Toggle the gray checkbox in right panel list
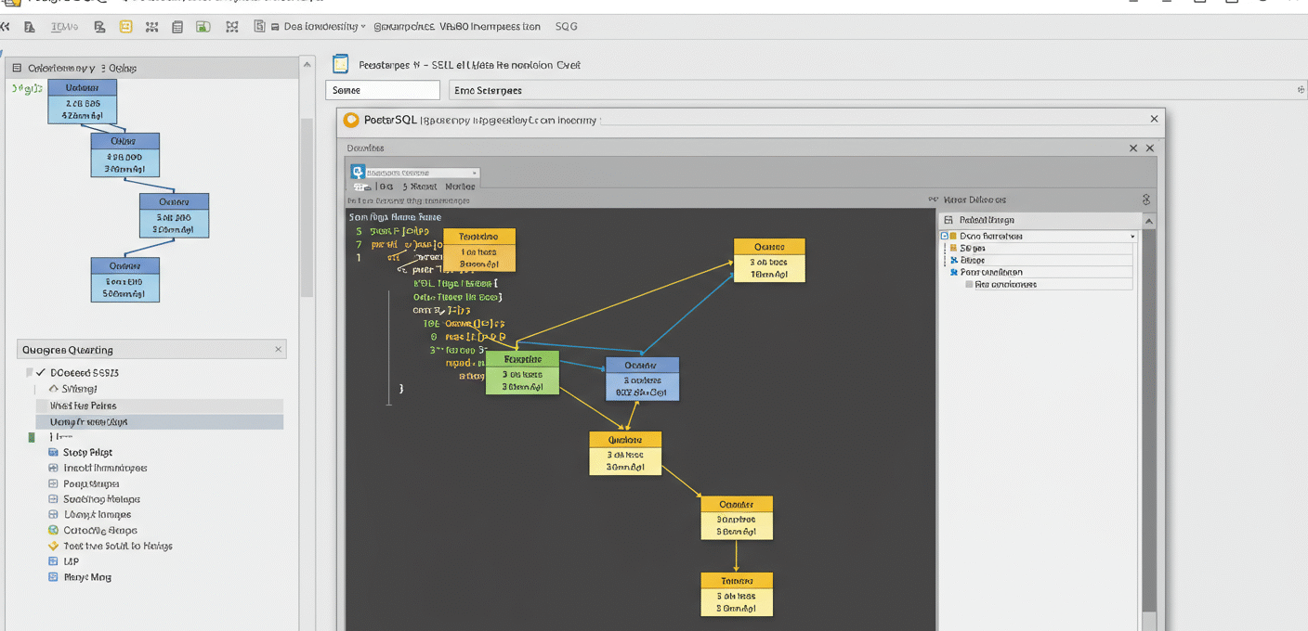Screen dimensions: 1308x631 (x=969, y=285)
